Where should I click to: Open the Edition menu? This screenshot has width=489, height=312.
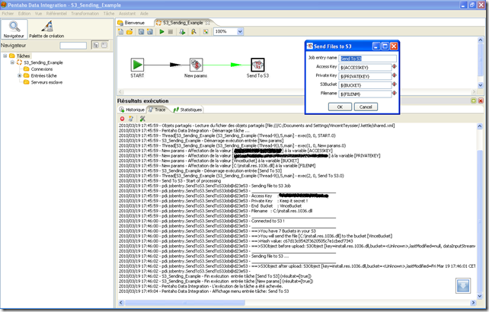(24, 14)
